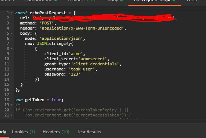Click the 'echoPostRequest' variable name
Screen dimensions: 206x138
[48, 13]
